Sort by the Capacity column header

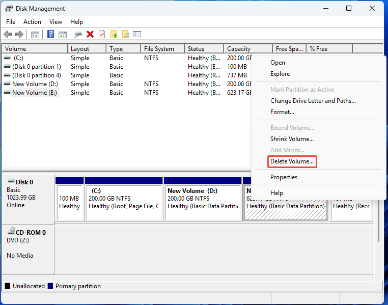coord(248,49)
